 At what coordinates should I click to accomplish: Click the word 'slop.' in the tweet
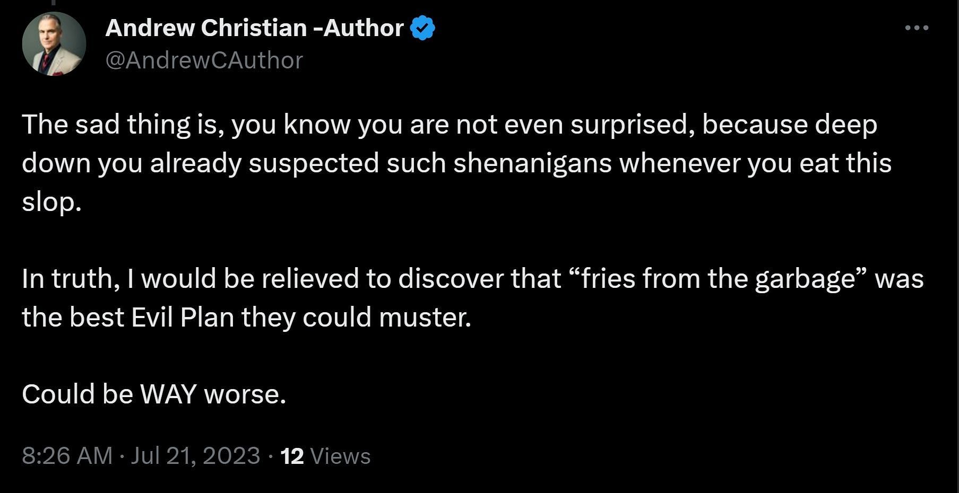tap(51, 202)
